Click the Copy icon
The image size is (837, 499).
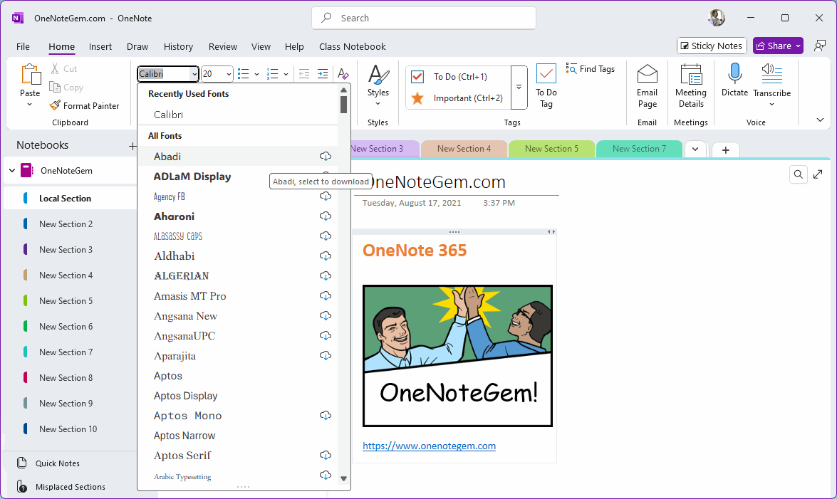click(54, 87)
